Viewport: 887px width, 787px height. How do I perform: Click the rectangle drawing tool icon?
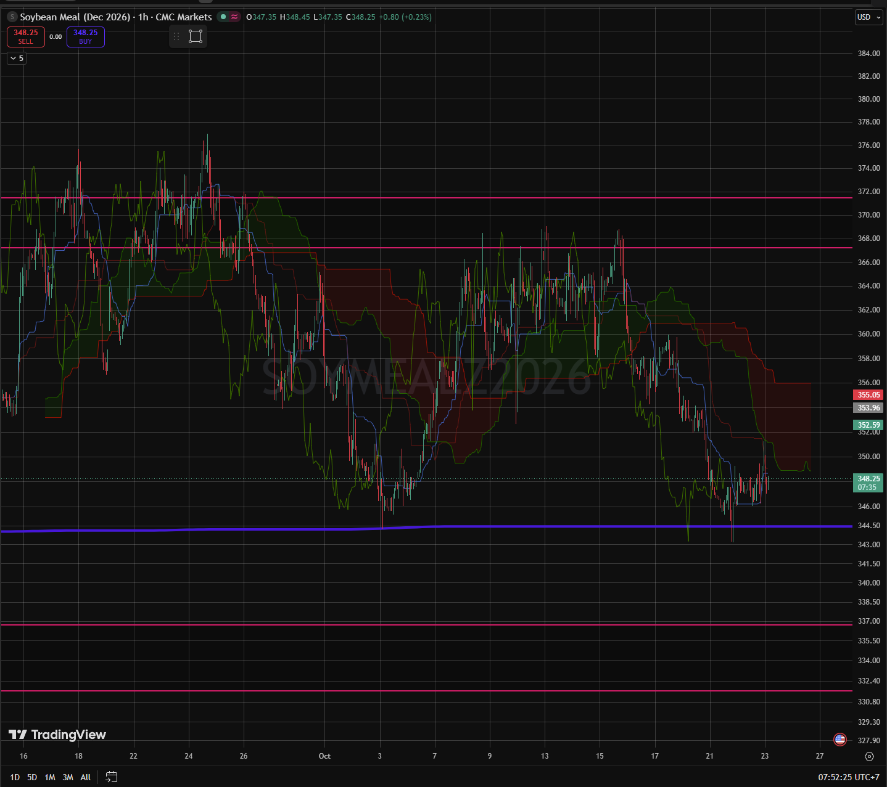point(196,36)
